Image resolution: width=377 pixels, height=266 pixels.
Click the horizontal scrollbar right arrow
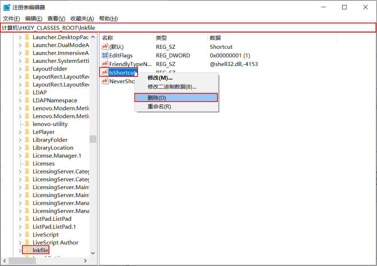click(x=85, y=261)
